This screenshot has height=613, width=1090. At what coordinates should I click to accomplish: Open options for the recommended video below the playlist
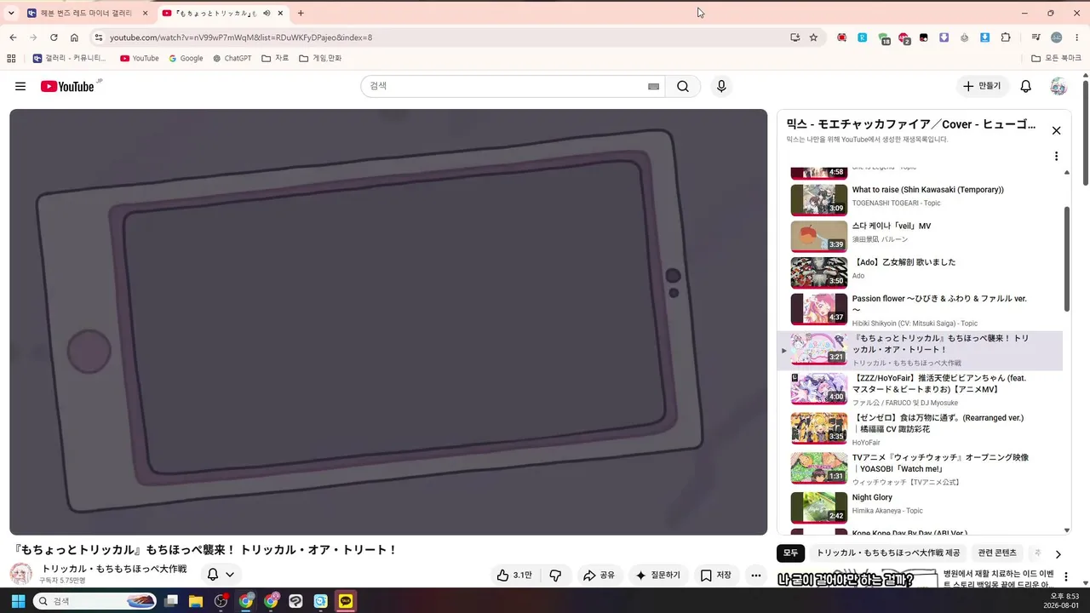[1065, 577]
